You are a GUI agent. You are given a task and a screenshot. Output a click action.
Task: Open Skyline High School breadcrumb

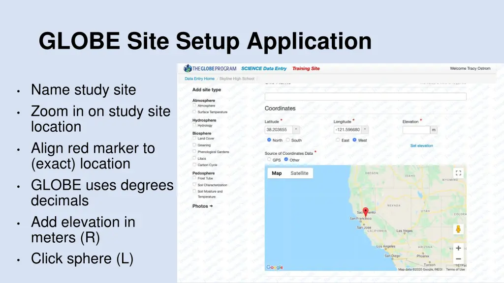pyautogui.click(x=237, y=79)
